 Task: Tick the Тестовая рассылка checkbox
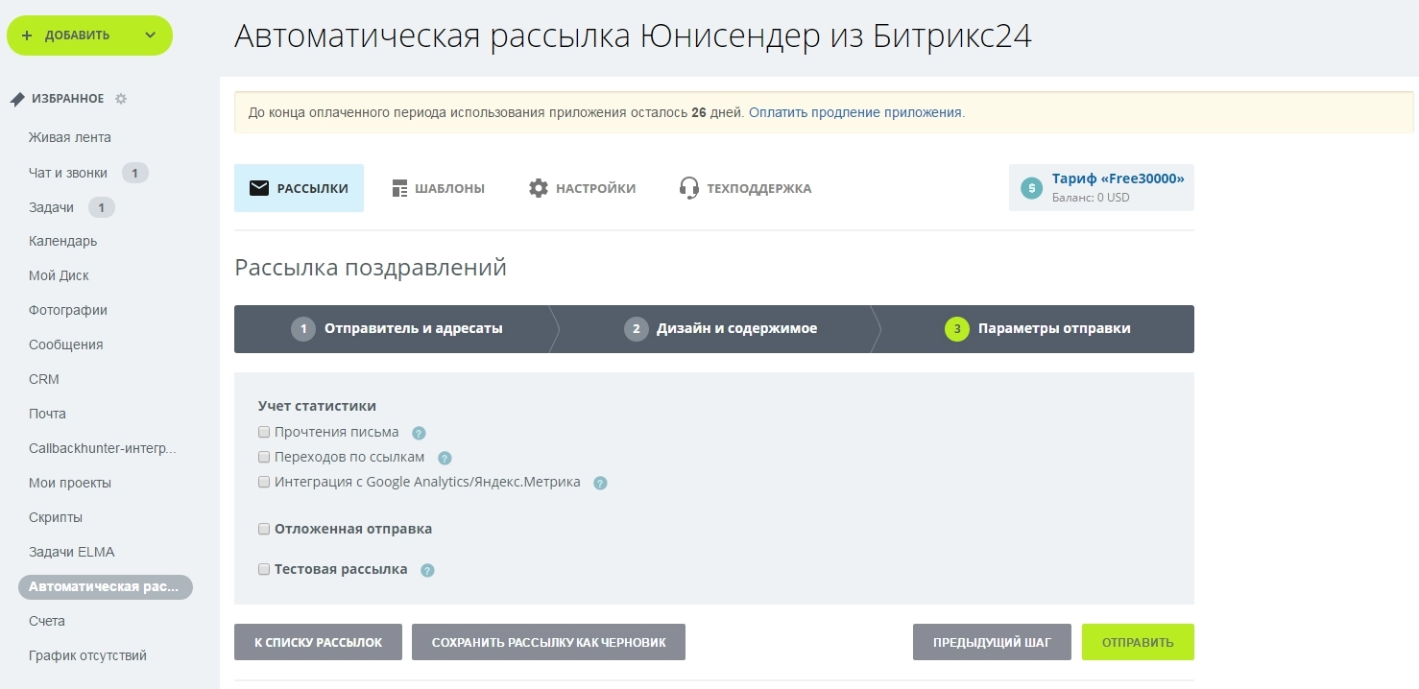coord(264,569)
